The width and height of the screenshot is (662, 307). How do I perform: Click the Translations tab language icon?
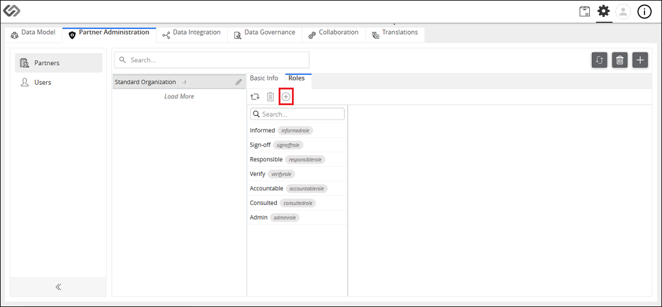pyautogui.click(x=376, y=36)
